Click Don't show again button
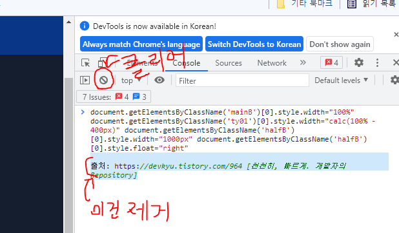 click(340, 44)
